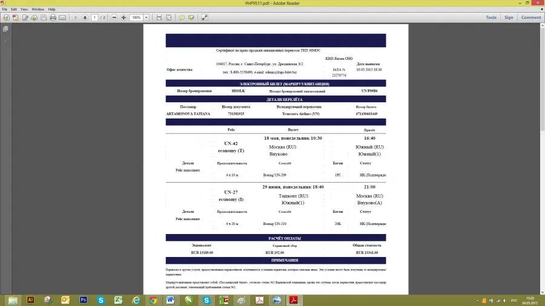The image size is (545, 306).
Task: Open Internet Explorer from taskbar
Action: [136, 300]
